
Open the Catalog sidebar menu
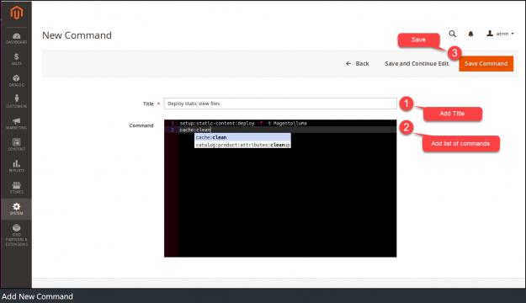click(x=17, y=81)
